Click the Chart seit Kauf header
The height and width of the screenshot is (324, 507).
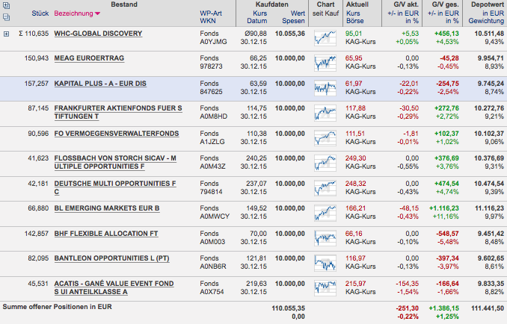point(325,9)
